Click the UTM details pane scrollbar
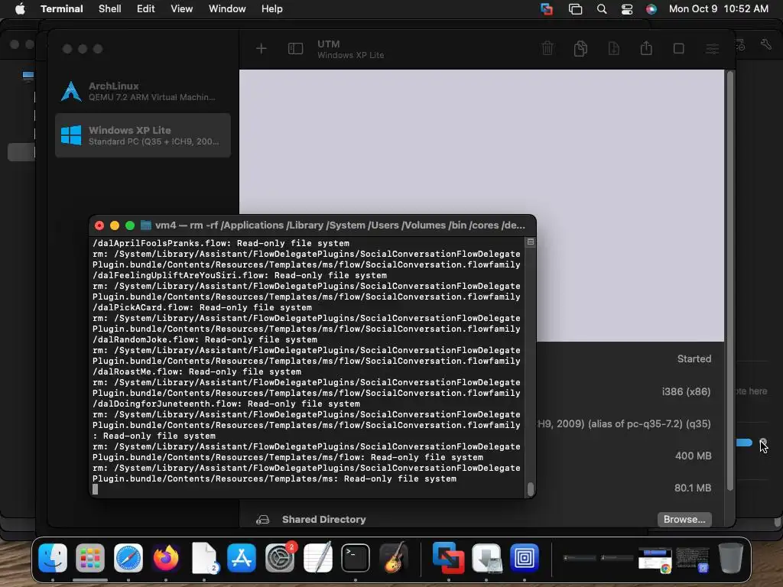 tap(730, 280)
